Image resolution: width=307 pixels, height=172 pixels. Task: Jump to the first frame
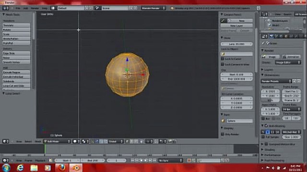(132, 161)
